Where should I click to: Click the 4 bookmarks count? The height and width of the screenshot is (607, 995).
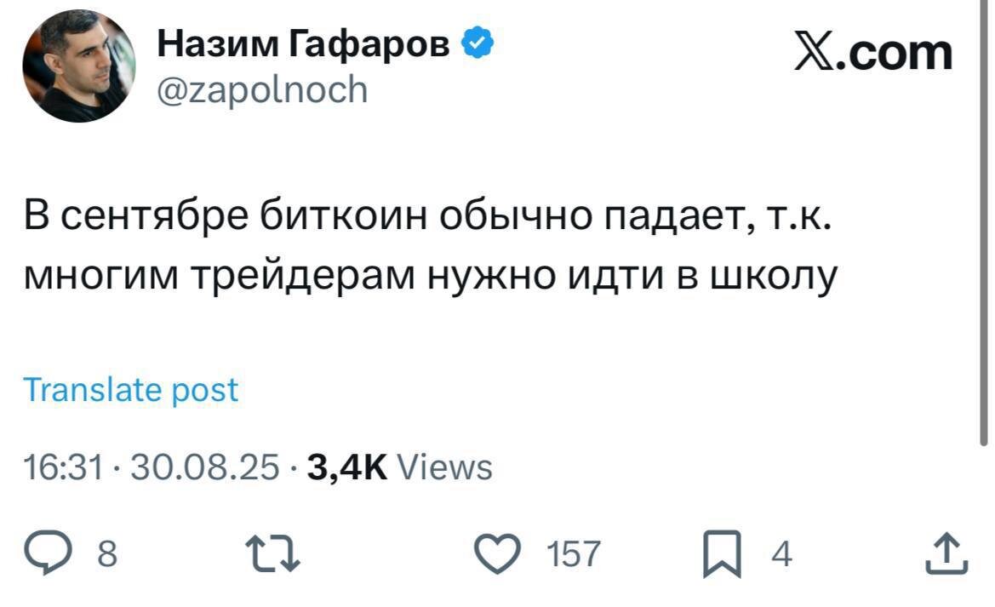[781, 555]
